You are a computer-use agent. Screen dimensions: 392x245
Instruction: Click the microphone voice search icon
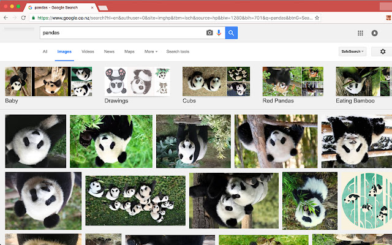(x=219, y=32)
